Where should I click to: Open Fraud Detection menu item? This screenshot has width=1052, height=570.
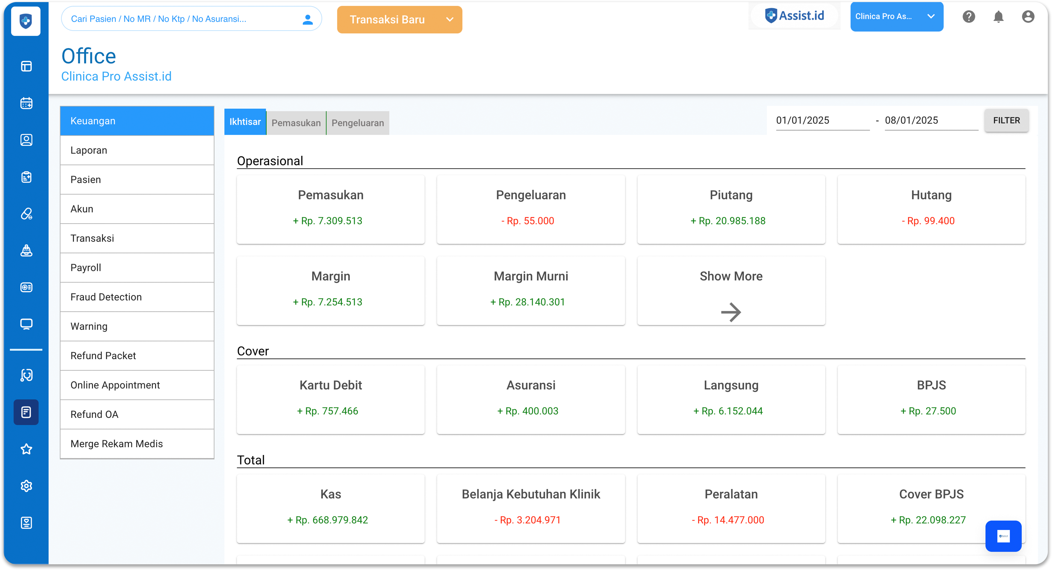pos(137,297)
